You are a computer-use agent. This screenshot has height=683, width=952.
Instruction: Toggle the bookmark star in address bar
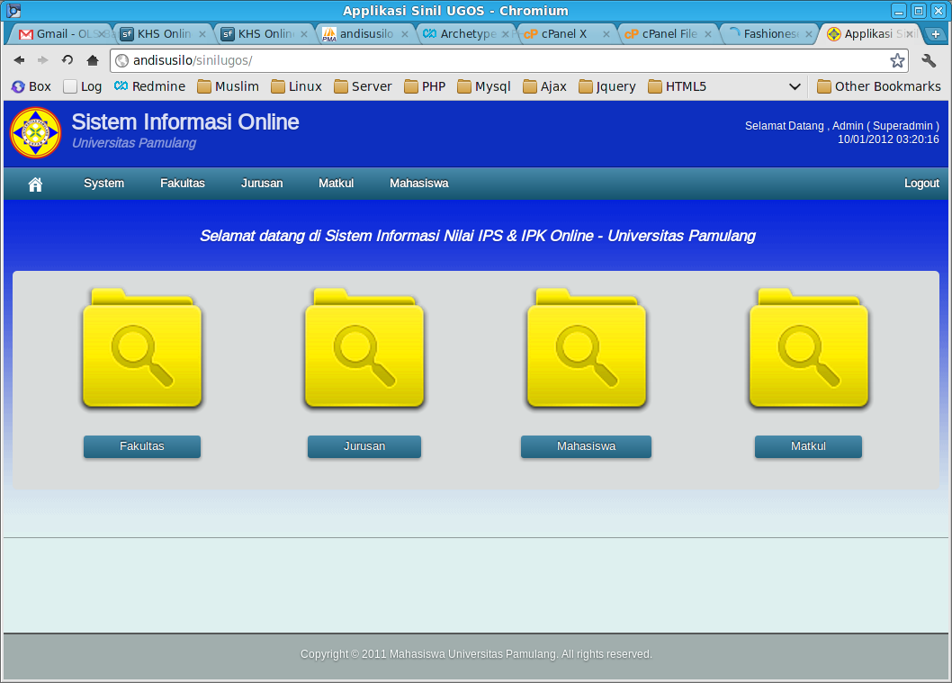pyautogui.click(x=897, y=60)
